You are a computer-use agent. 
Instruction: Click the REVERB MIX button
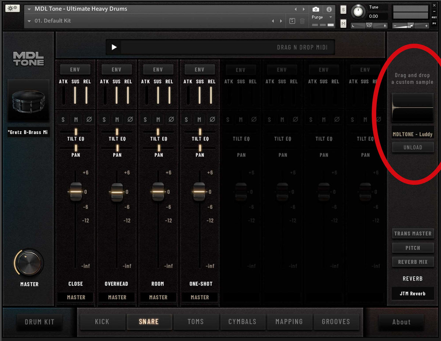[x=413, y=262]
